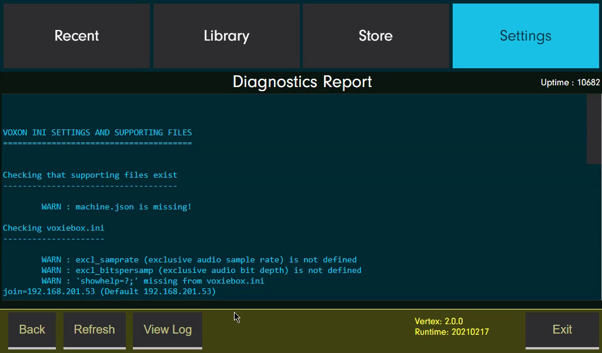Screen dimensions: 602x353
Task: Click the report scrollbar thumb
Action: (x=594, y=129)
